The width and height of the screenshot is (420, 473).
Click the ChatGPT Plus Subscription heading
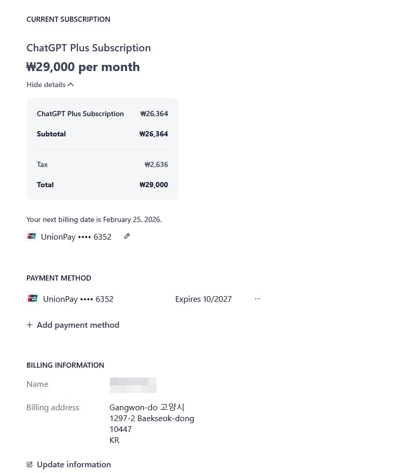pyautogui.click(x=89, y=48)
